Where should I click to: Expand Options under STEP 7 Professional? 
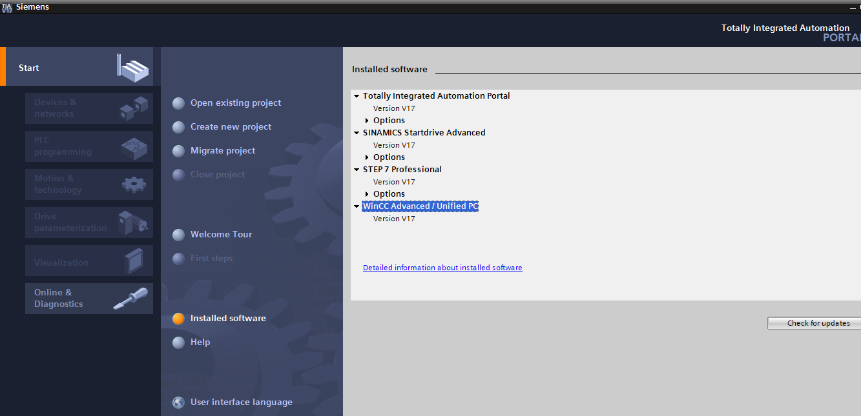(x=367, y=194)
